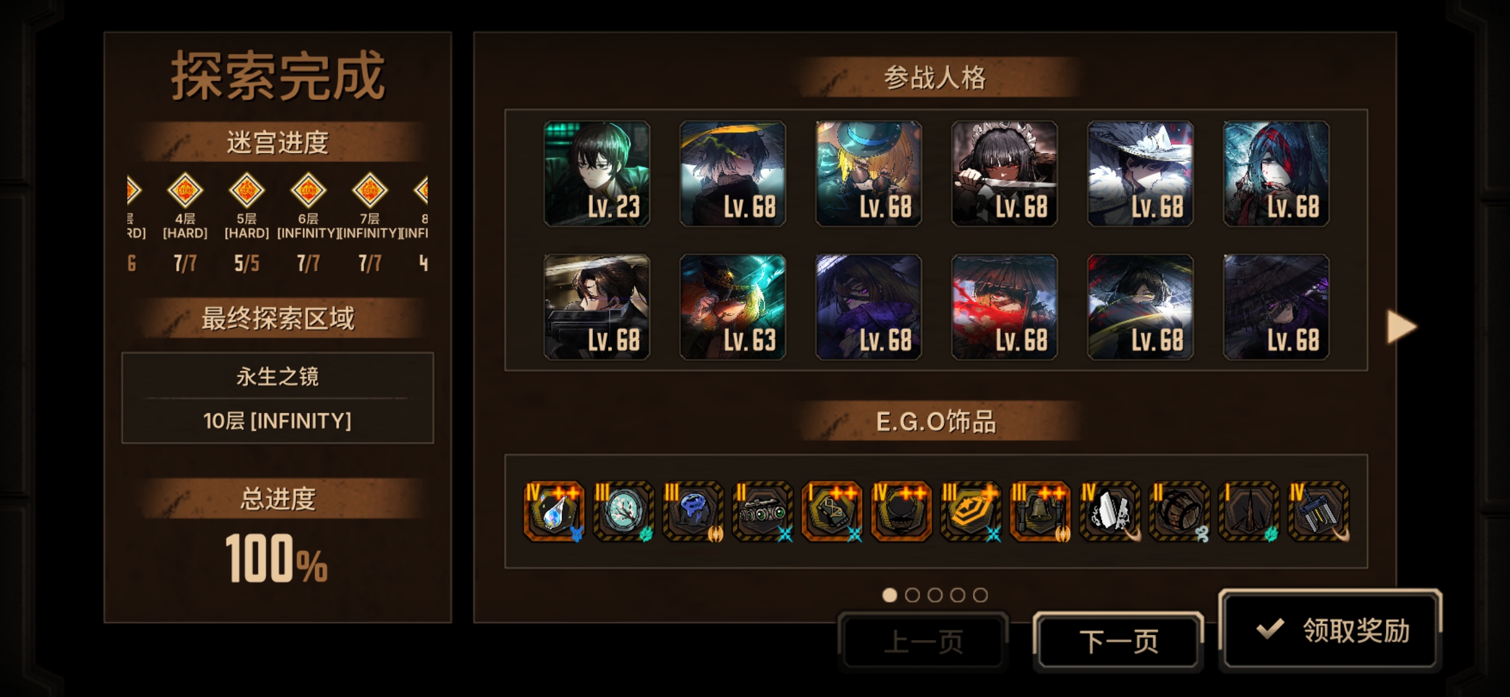Image resolution: width=1510 pixels, height=697 pixels.
Task: Click the 上一页 previous page button
Action: (x=923, y=641)
